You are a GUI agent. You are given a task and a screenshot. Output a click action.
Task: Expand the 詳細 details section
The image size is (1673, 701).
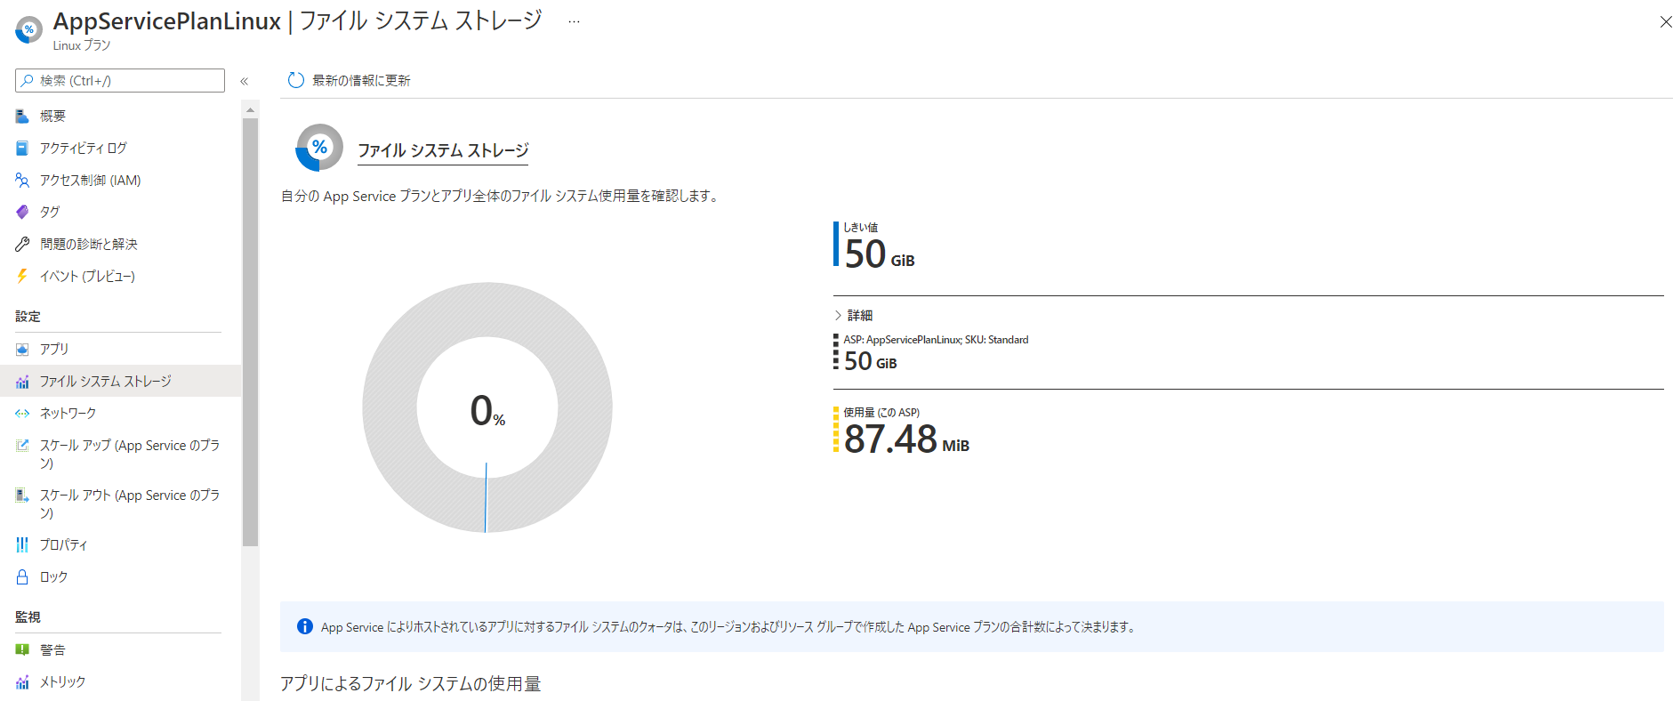pos(854,315)
